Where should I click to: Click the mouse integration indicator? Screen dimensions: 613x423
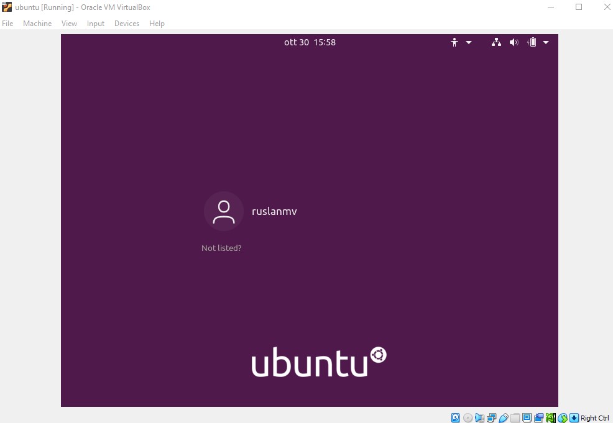point(562,418)
